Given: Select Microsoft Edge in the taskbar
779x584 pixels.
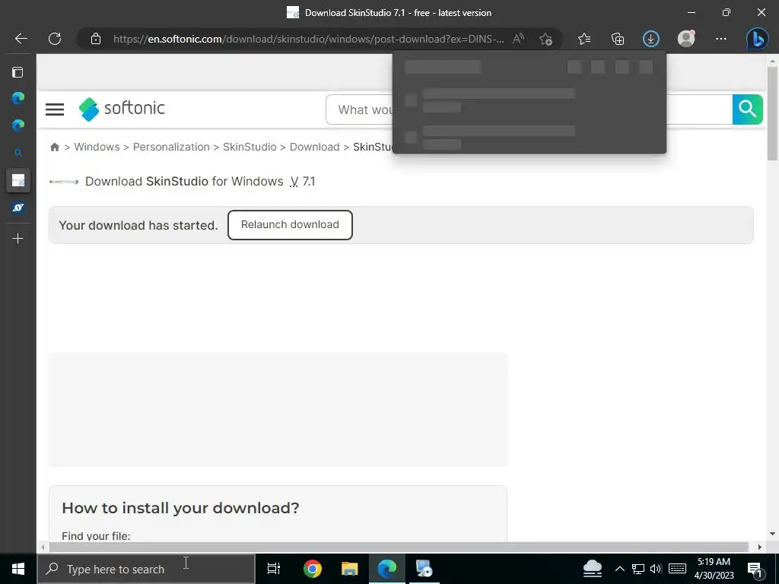Looking at the screenshot, I should 387,569.
